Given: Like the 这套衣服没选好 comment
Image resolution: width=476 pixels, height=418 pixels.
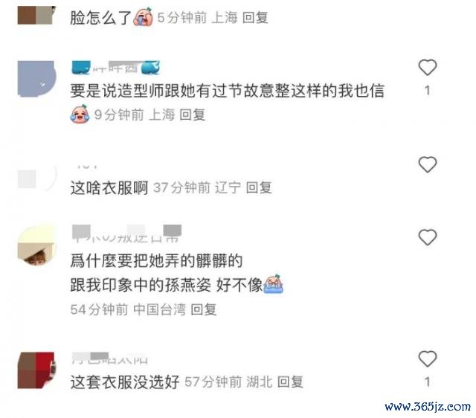Looking at the screenshot, I should click(428, 358).
